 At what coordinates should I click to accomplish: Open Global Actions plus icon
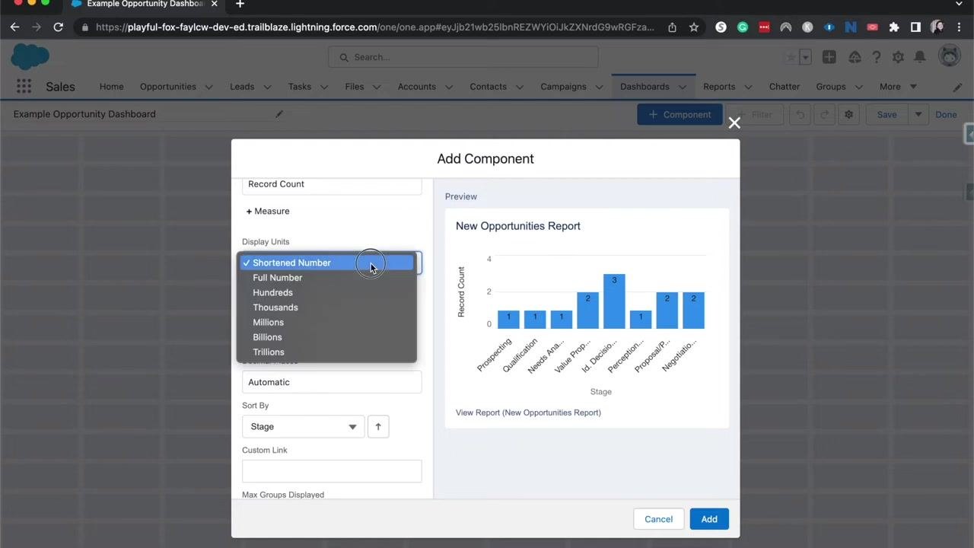[829, 57]
